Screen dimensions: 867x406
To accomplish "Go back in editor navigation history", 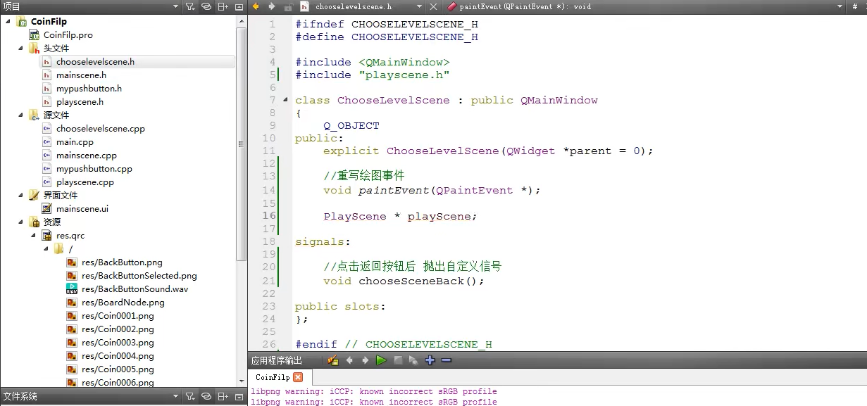I will coord(256,6).
